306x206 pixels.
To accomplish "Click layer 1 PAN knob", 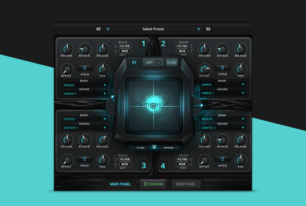I will (103, 69).
